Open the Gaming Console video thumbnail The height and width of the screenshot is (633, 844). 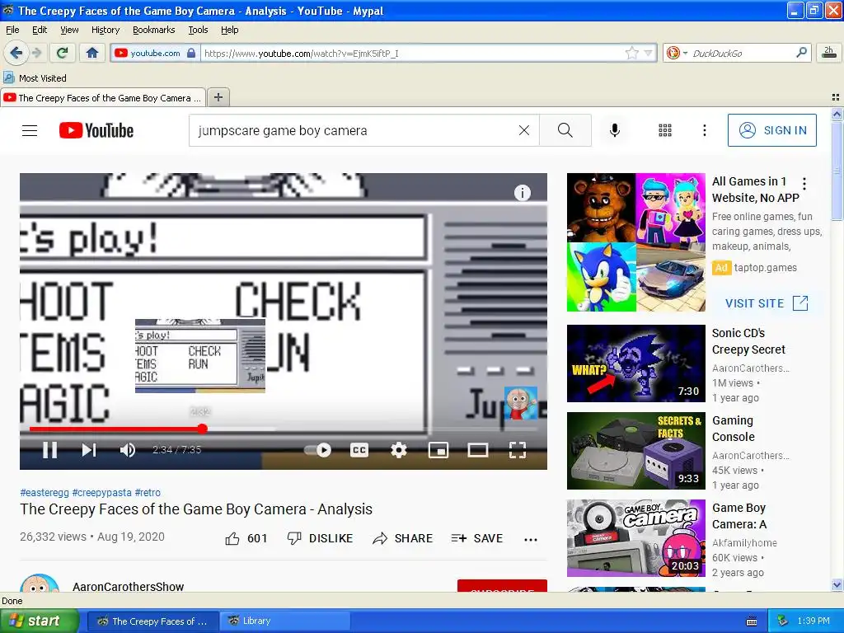tap(636, 451)
